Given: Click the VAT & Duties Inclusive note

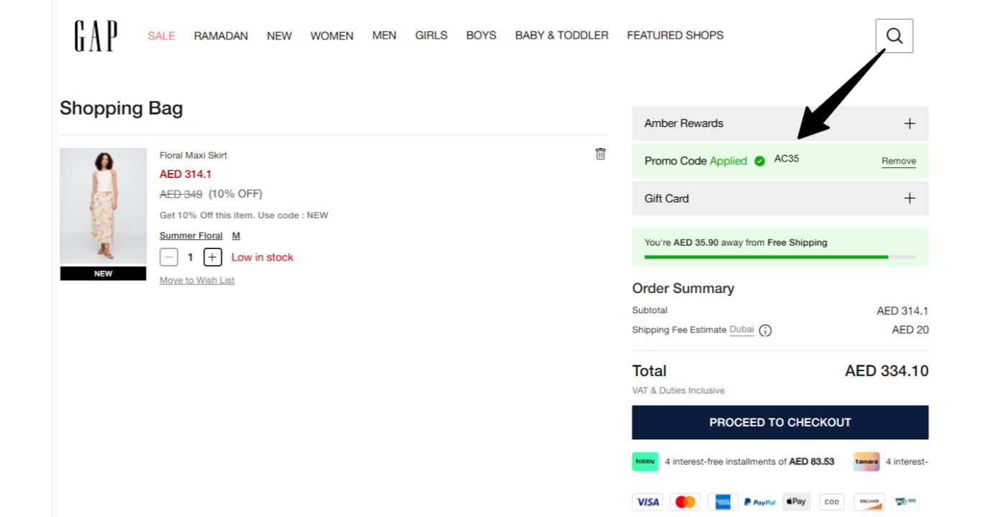Looking at the screenshot, I should (678, 391).
